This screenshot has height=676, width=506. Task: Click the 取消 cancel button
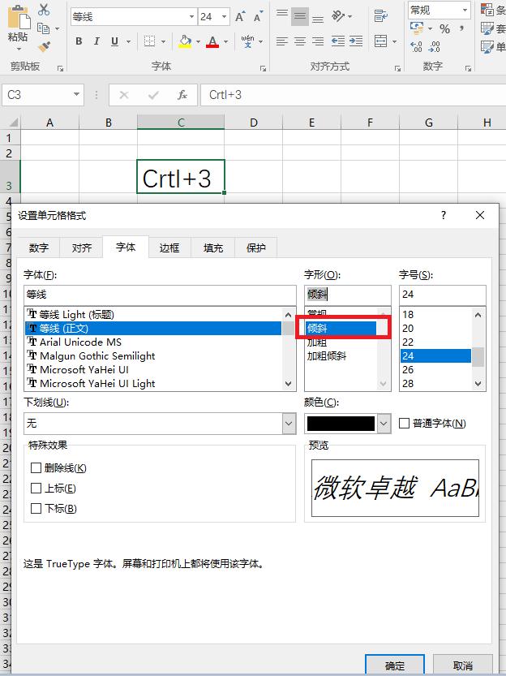tap(463, 665)
